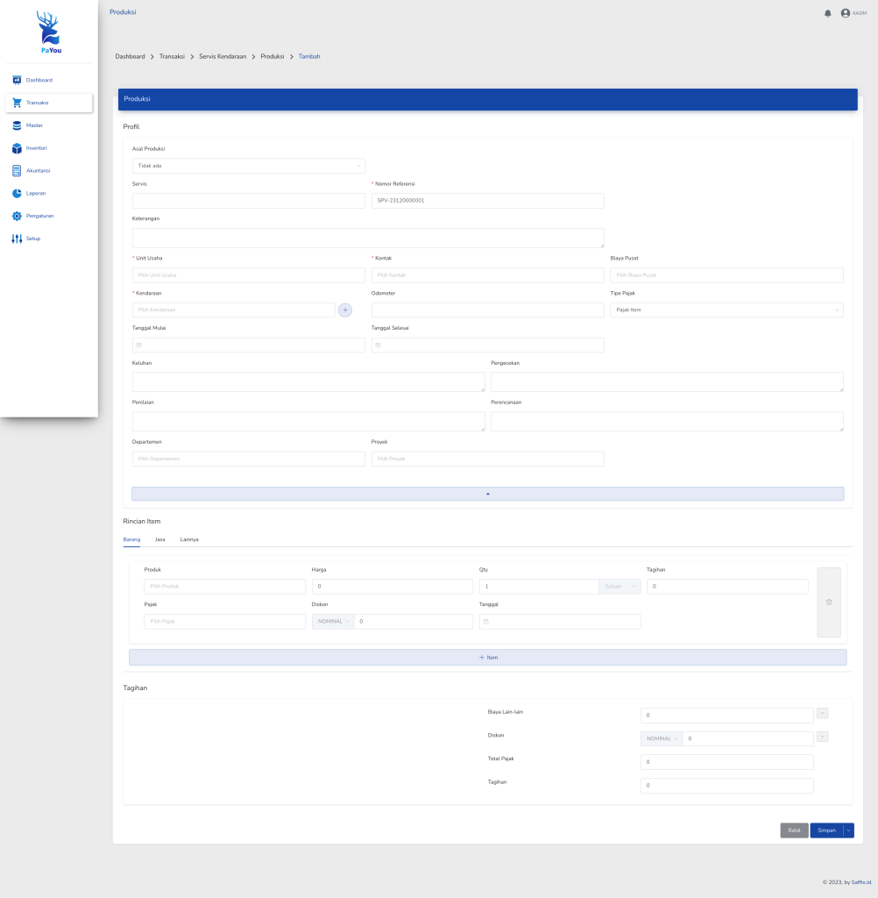
Task: Focus the item Harga field
Action: [393, 587]
